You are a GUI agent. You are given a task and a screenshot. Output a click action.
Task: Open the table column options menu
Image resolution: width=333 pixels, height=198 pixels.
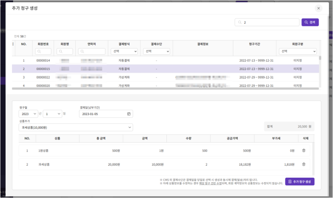pos(13,44)
